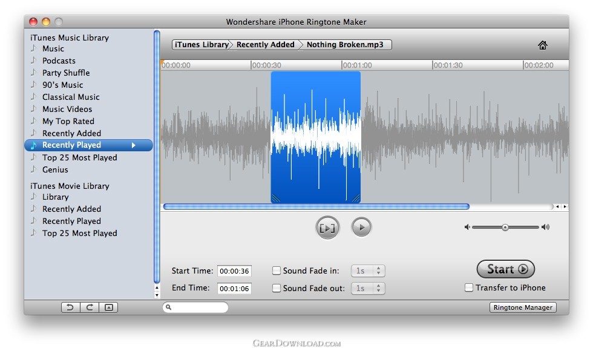Click the volume slider knob

pos(505,228)
